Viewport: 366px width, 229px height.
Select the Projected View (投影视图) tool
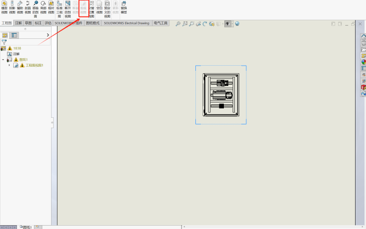coord(12,7)
